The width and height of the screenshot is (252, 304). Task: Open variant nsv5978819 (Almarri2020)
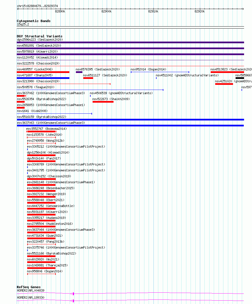point(37,51)
